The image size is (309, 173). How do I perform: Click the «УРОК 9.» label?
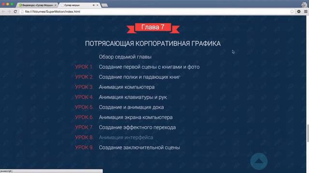[84, 148]
